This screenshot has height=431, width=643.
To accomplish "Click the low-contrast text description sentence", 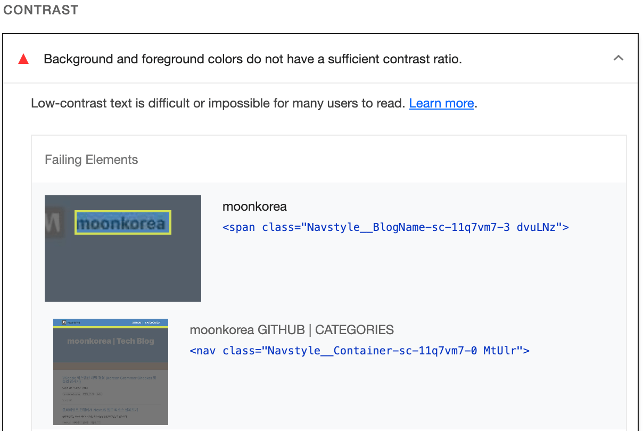I will click(218, 103).
